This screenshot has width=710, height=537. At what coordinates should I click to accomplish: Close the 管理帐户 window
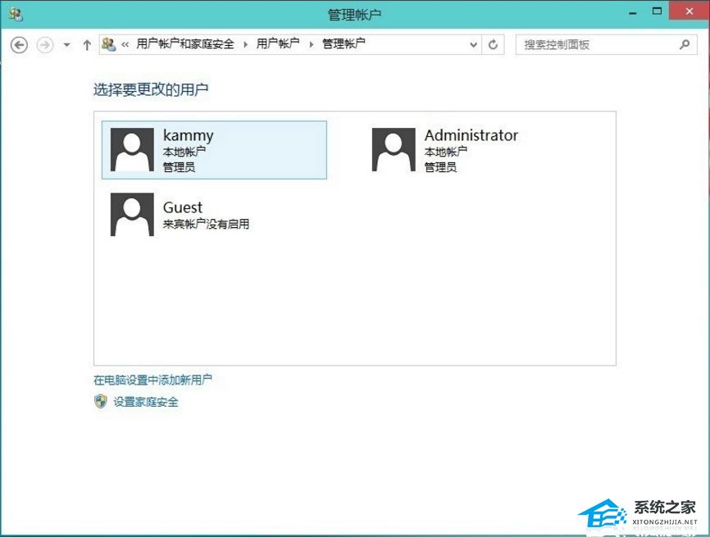click(690, 11)
